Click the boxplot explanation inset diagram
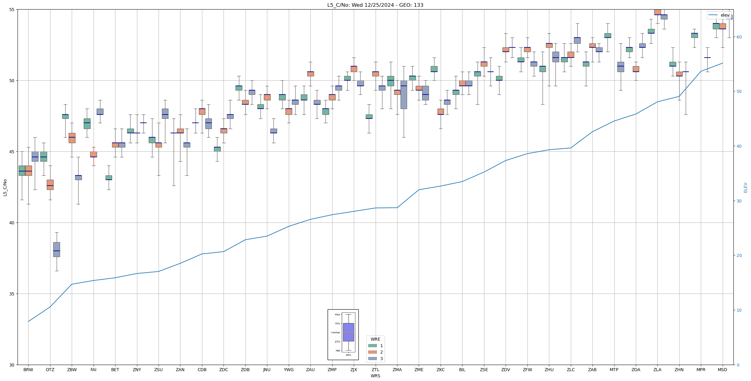The image size is (751, 381). pos(343,335)
